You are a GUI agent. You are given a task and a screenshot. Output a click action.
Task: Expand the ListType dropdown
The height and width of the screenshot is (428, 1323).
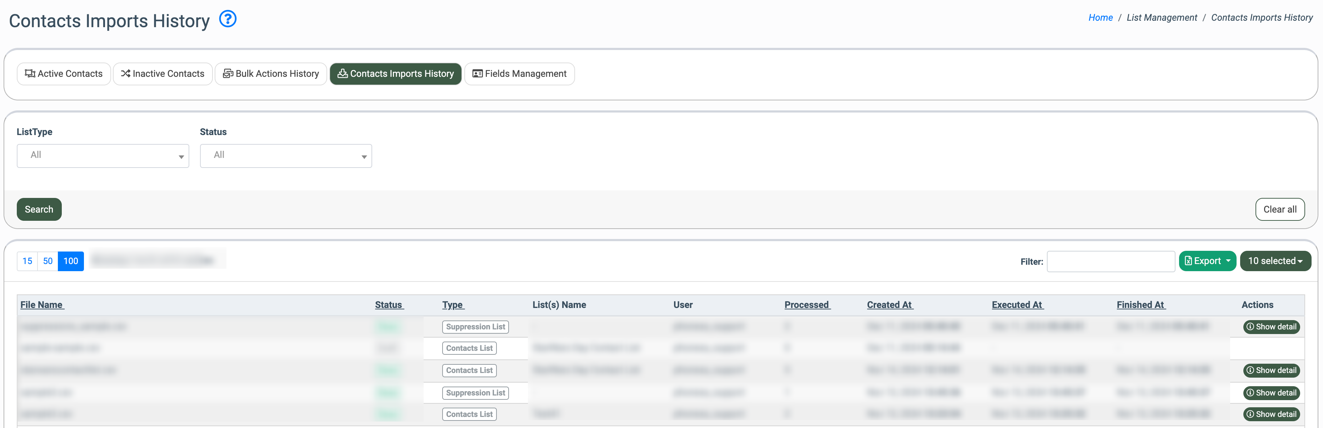(103, 156)
